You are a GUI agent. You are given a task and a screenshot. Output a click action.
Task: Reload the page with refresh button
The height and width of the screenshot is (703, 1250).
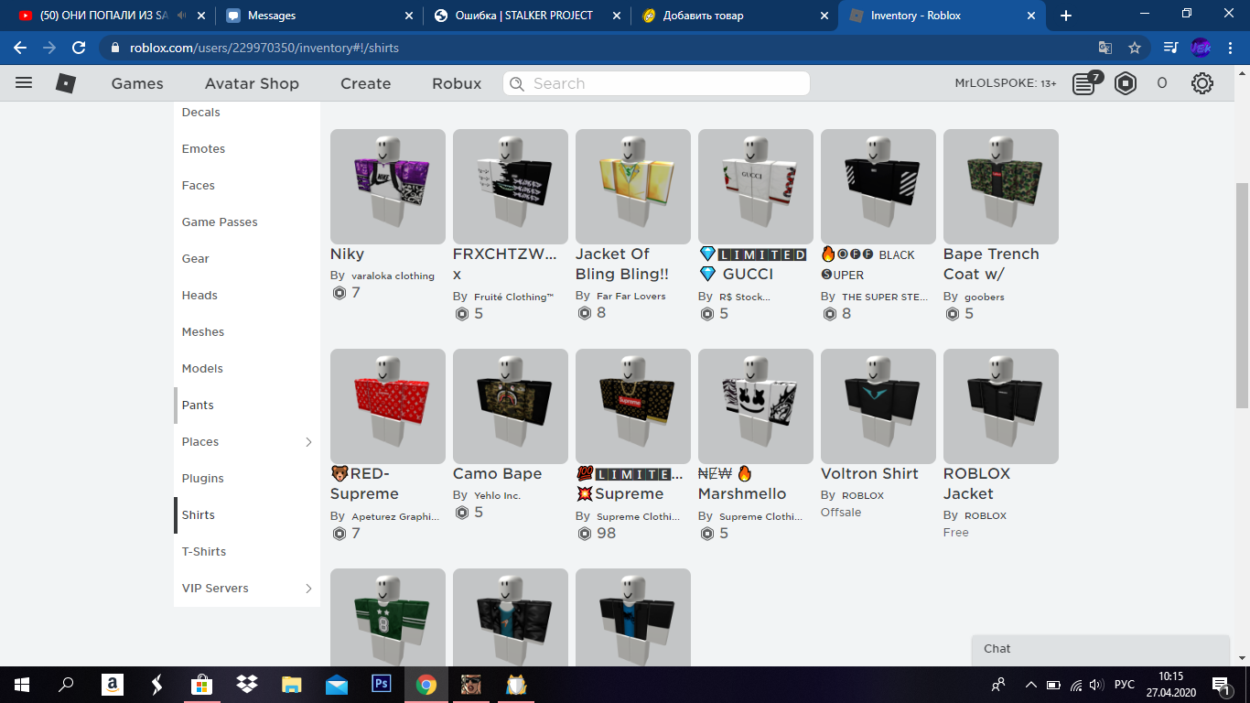pyautogui.click(x=79, y=48)
